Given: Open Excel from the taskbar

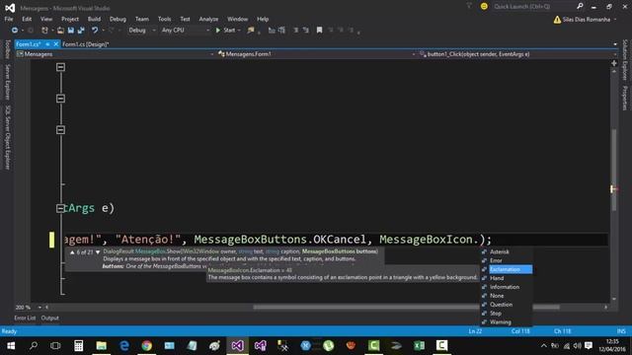Looking at the screenshot, I should pos(419,345).
